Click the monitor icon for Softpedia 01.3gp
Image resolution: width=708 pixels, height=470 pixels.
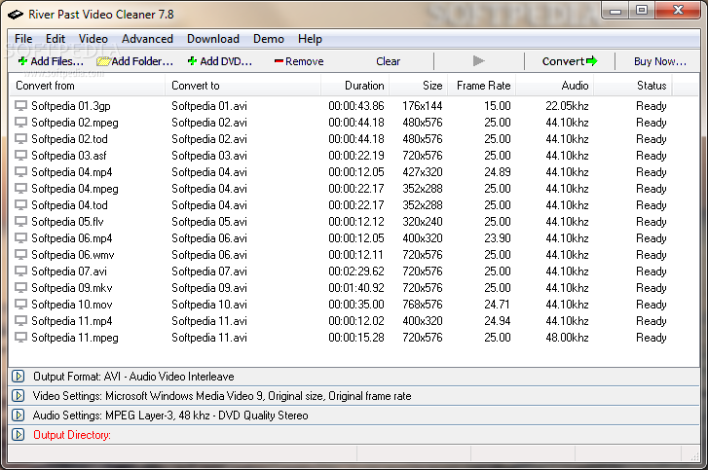(20, 105)
